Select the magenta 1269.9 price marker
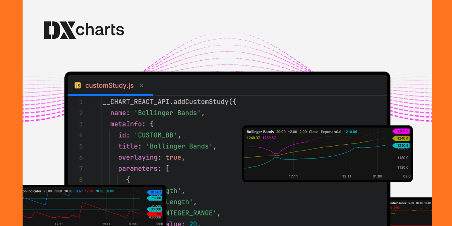 (x=402, y=131)
